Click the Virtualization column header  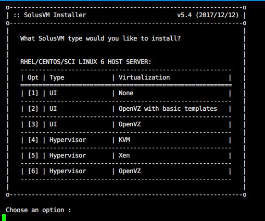point(144,77)
